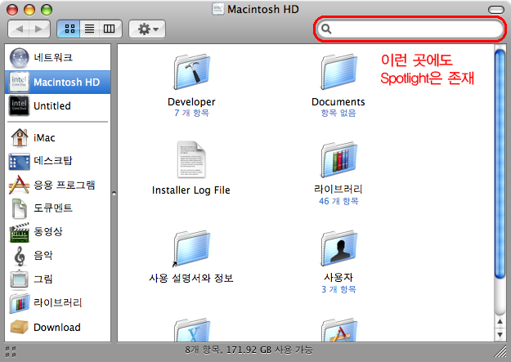Image resolution: width=511 pixels, height=362 pixels.
Task: Click the scroll up arrow
Action: pyautogui.click(x=500, y=322)
